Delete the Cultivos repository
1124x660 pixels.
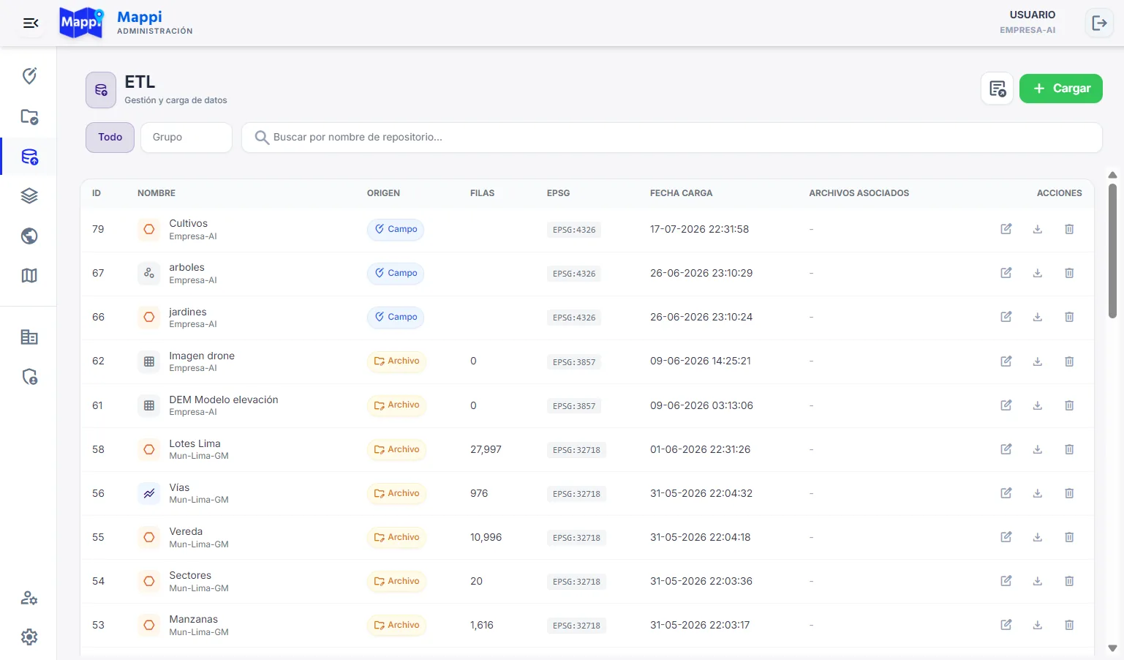coord(1069,229)
